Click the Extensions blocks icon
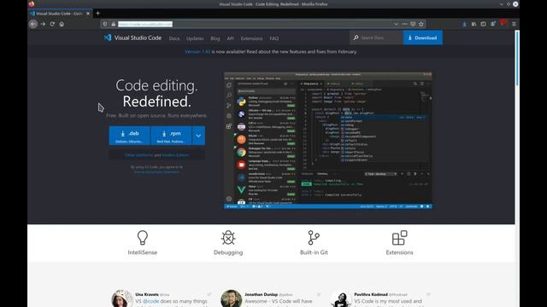The width and height of the screenshot is (547, 307). coord(399,238)
